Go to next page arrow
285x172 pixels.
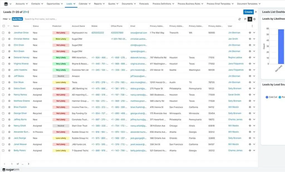pyautogui.click(x=29, y=164)
